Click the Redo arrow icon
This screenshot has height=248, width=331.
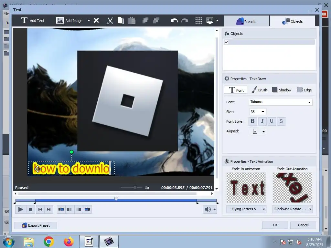tap(185, 21)
